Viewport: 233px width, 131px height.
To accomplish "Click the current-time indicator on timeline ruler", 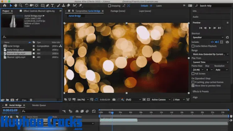I will [x=112, y=113].
